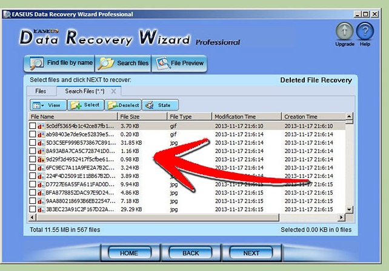
Task: Open the Help question mark icon
Action: pyautogui.click(x=365, y=31)
